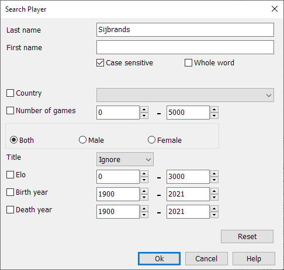Decrease maximum number of games with down arrow
The width and height of the screenshot is (284, 270).
[x=214, y=115]
